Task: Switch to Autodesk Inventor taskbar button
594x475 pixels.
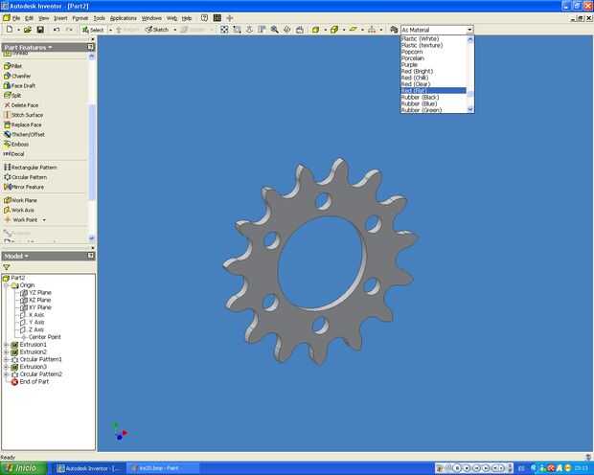Action: click(89, 468)
